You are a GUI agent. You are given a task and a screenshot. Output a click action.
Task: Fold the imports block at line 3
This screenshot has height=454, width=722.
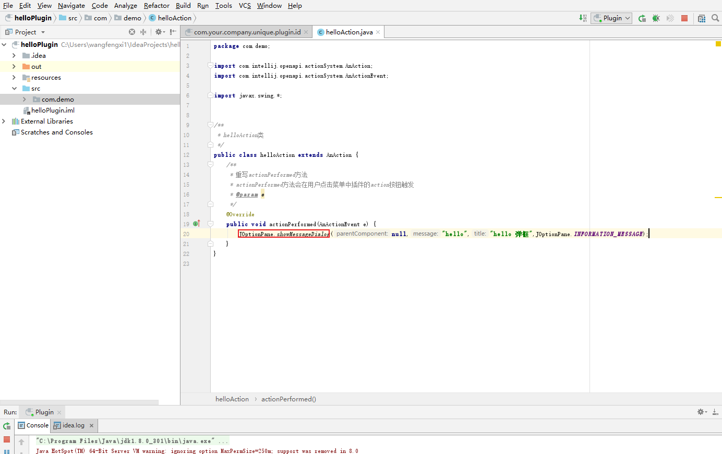(x=210, y=66)
